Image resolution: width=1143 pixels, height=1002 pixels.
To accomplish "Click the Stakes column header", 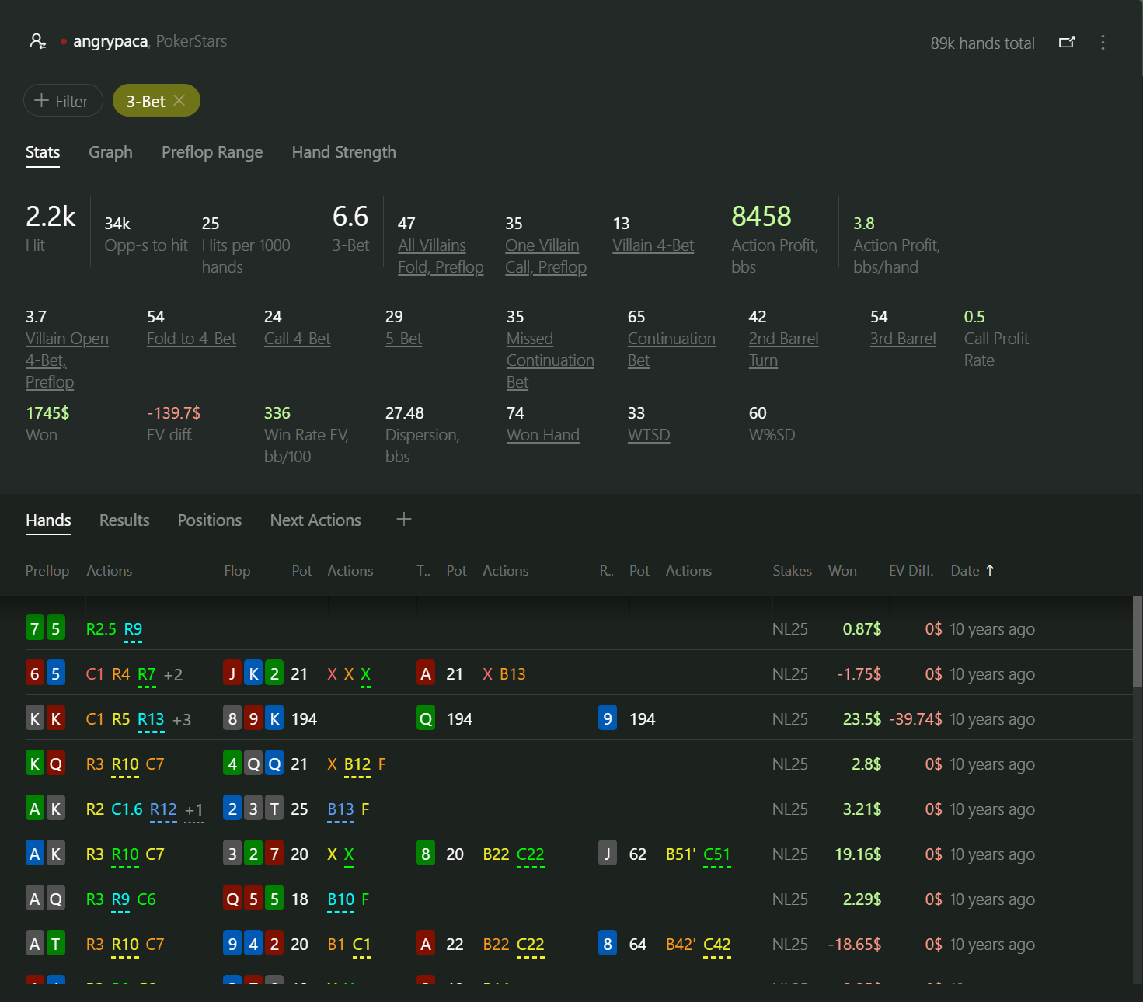I will coord(792,571).
